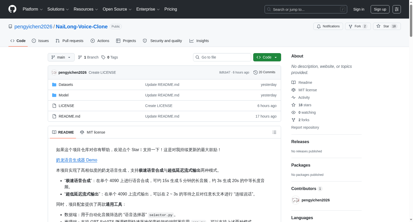Viewport: 413px width, 222px height.
Task: Click the LICENSE file icon
Action: point(54,106)
